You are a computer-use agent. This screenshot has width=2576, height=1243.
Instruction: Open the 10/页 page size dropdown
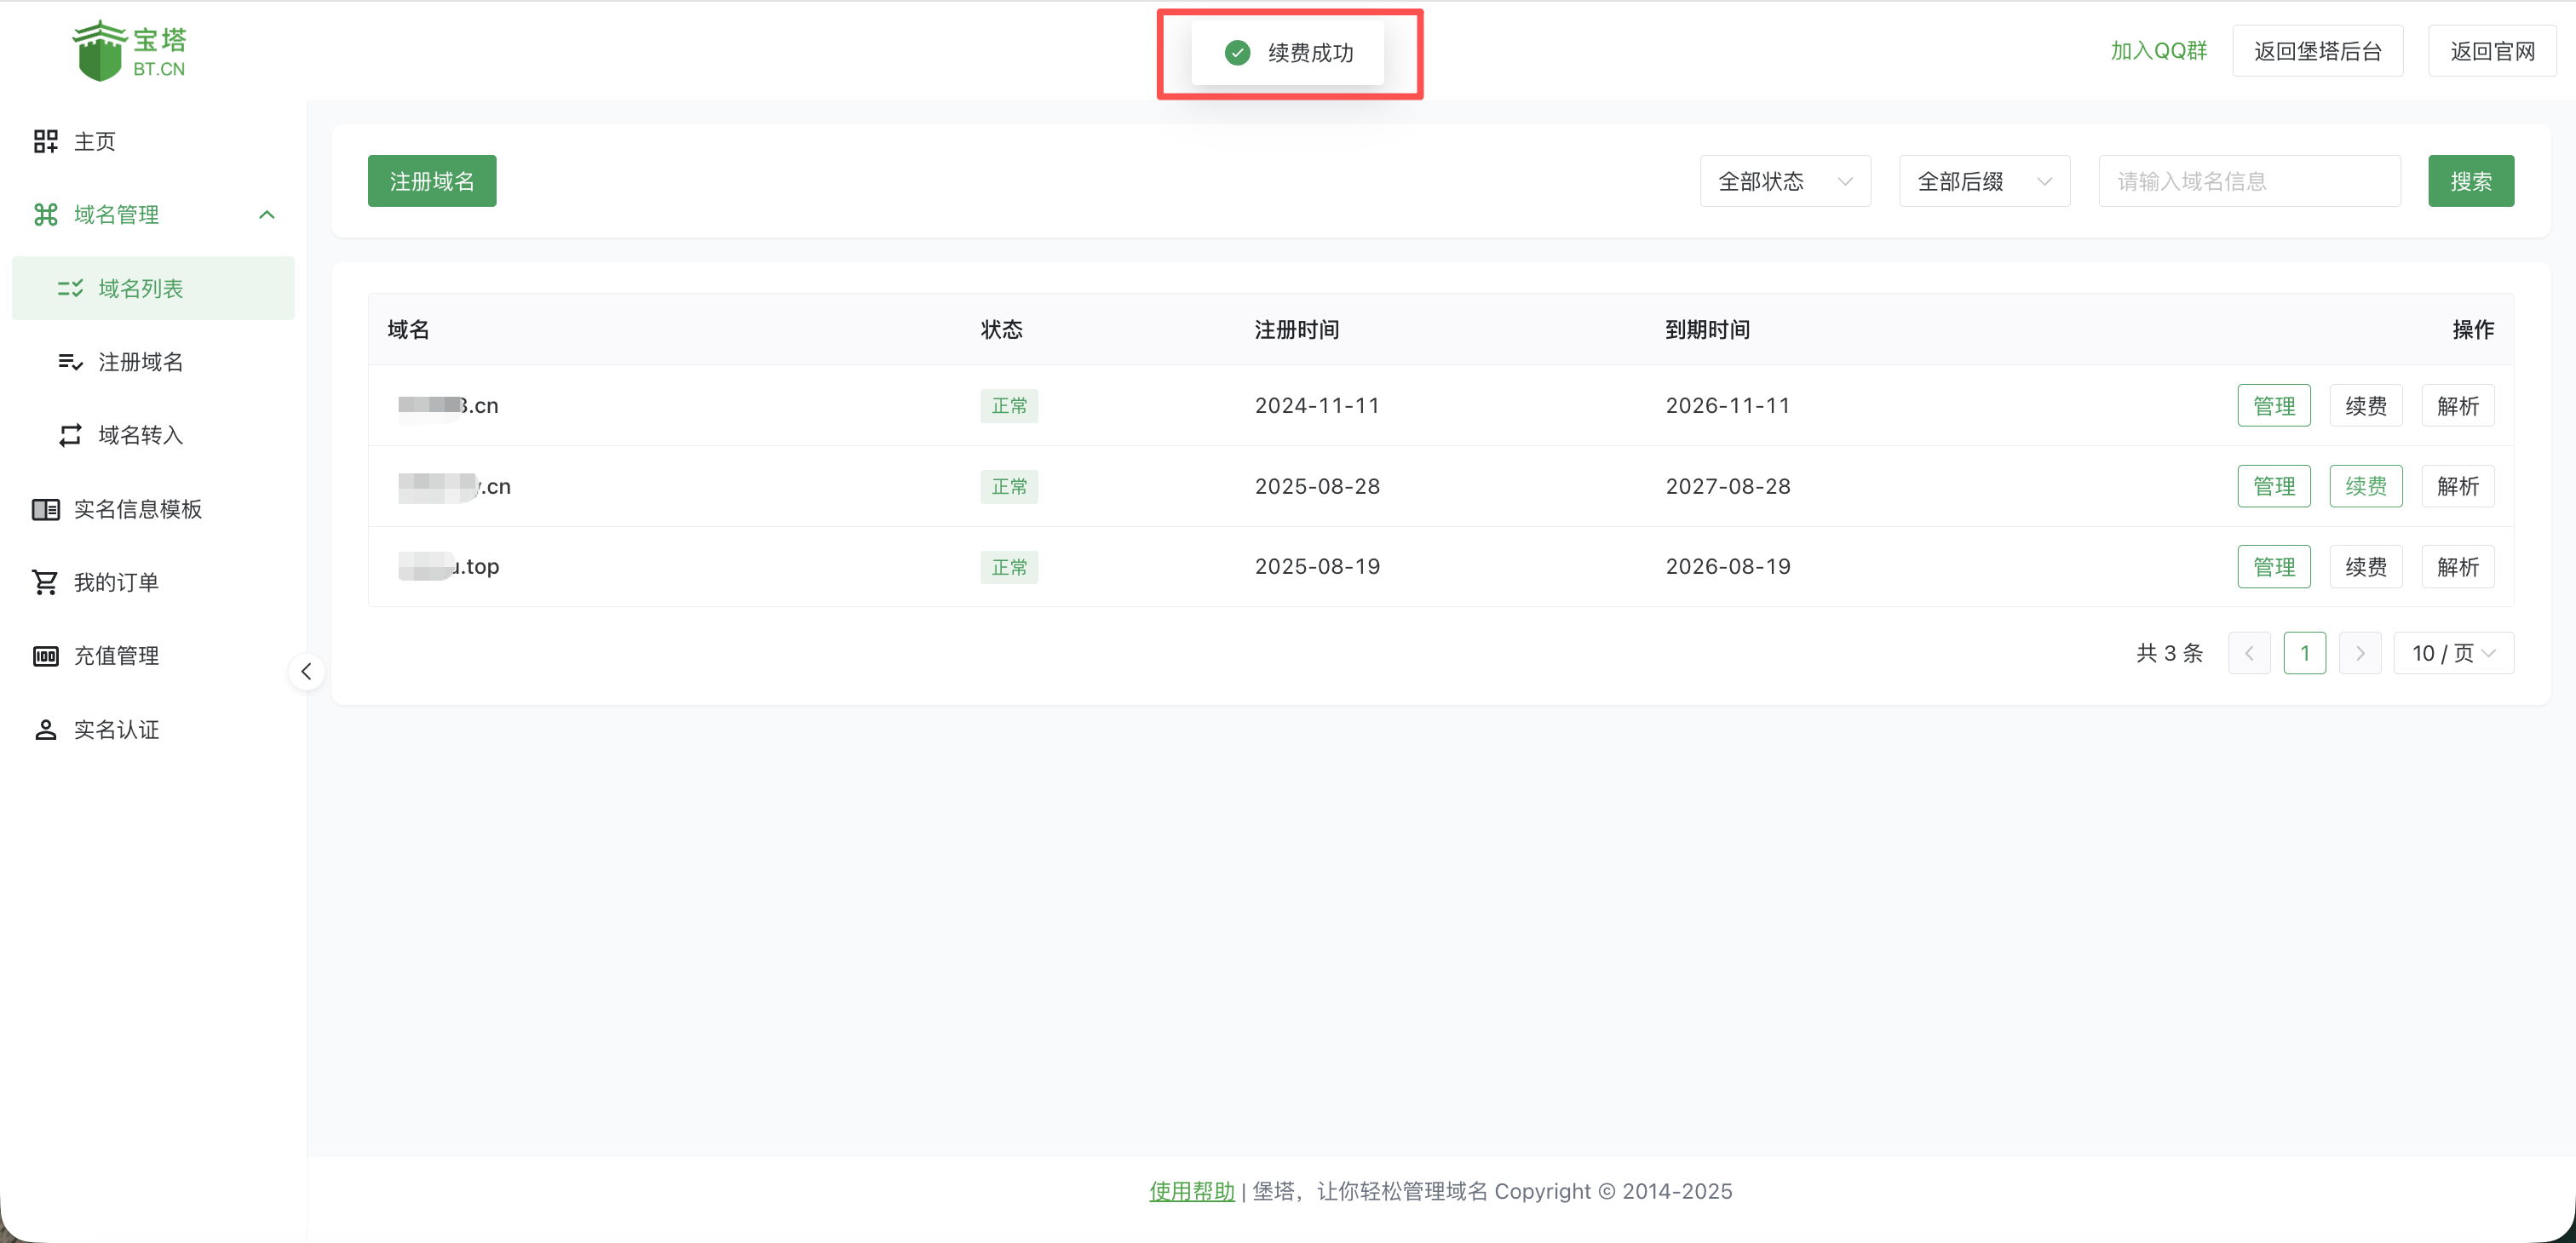[2452, 652]
